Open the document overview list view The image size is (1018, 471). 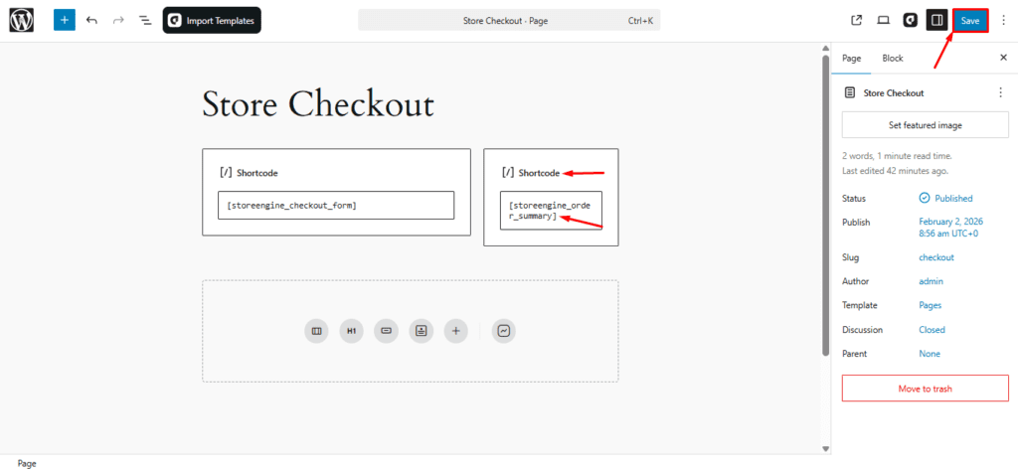tap(145, 21)
